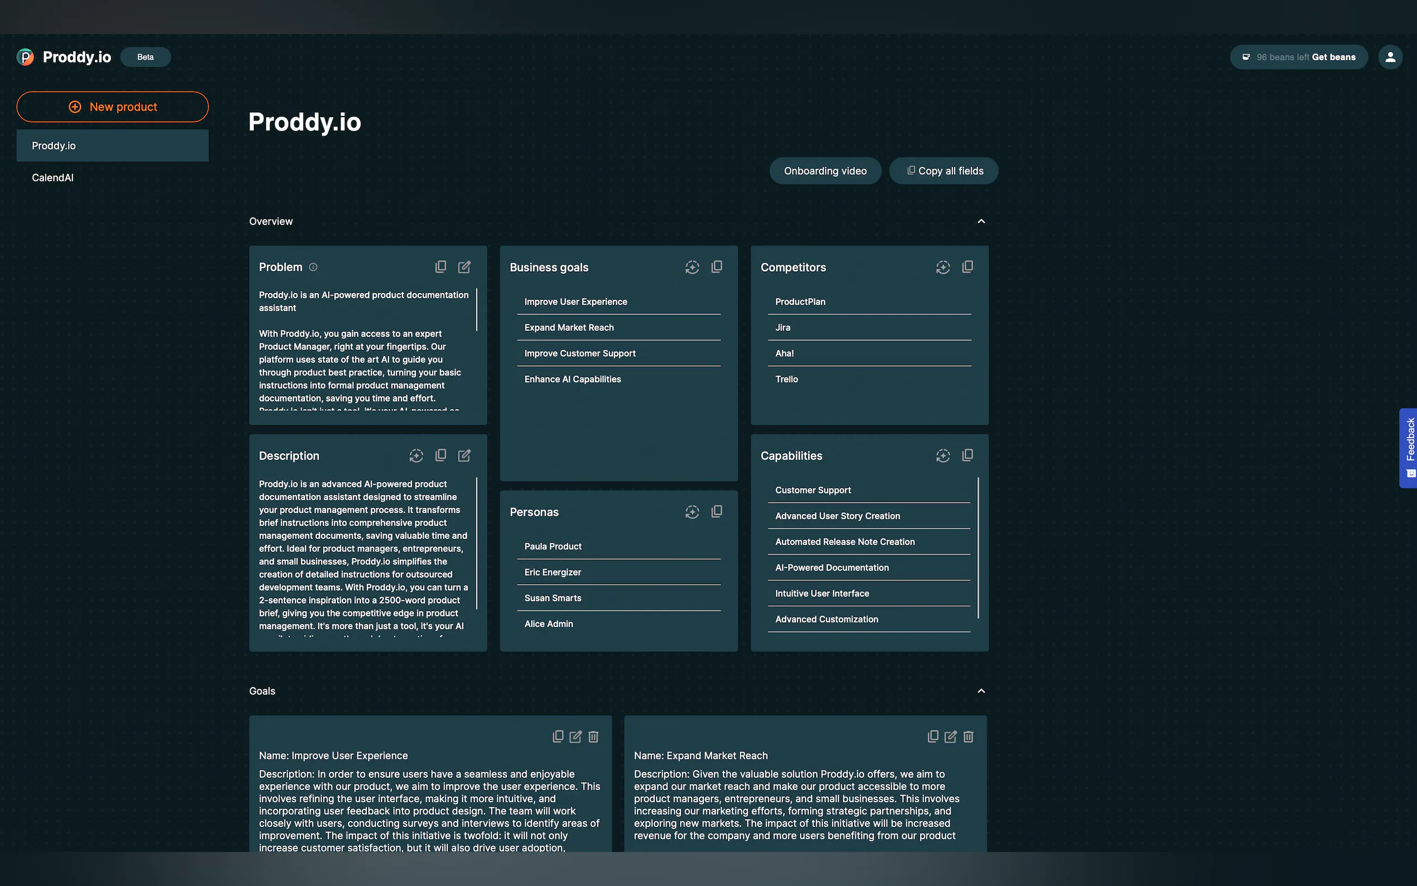This screenshot has height=886, width=1417.
Task: Click the Personas regenerate icon
Action: tap(692, 512)
